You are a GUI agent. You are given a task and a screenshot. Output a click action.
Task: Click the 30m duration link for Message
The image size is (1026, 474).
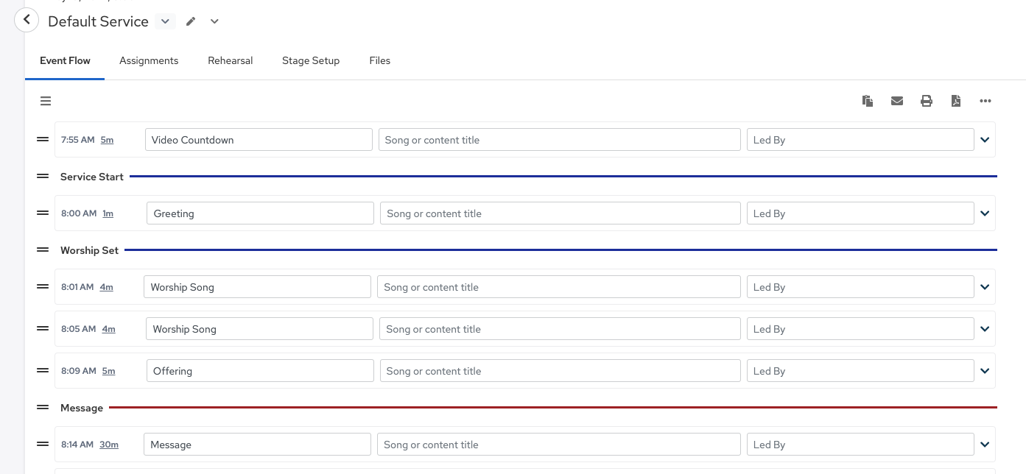(x=109, y=445)
